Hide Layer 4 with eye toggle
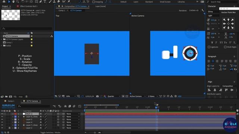239x134 pixels. point(2,122)
